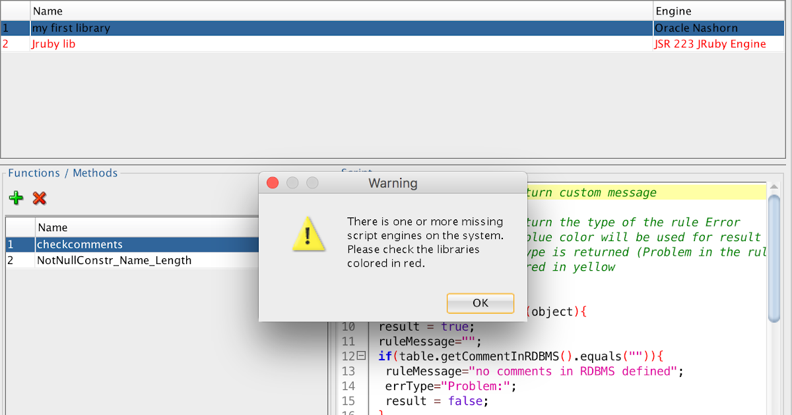This screenshot has height=415, width=792.
Task: Click the errType="Problem:" code line
Action: [449, 386]
